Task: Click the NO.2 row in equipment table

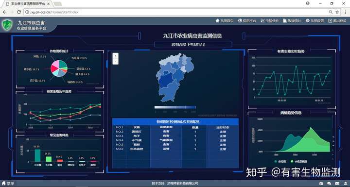Action: (175, 132)
